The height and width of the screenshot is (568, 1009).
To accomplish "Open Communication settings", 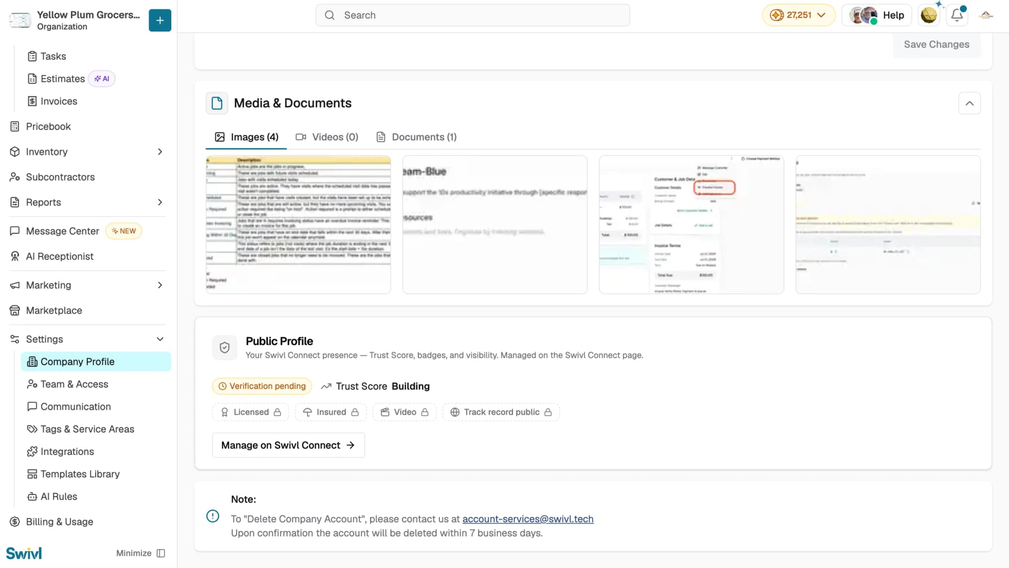I will [96, 407].
